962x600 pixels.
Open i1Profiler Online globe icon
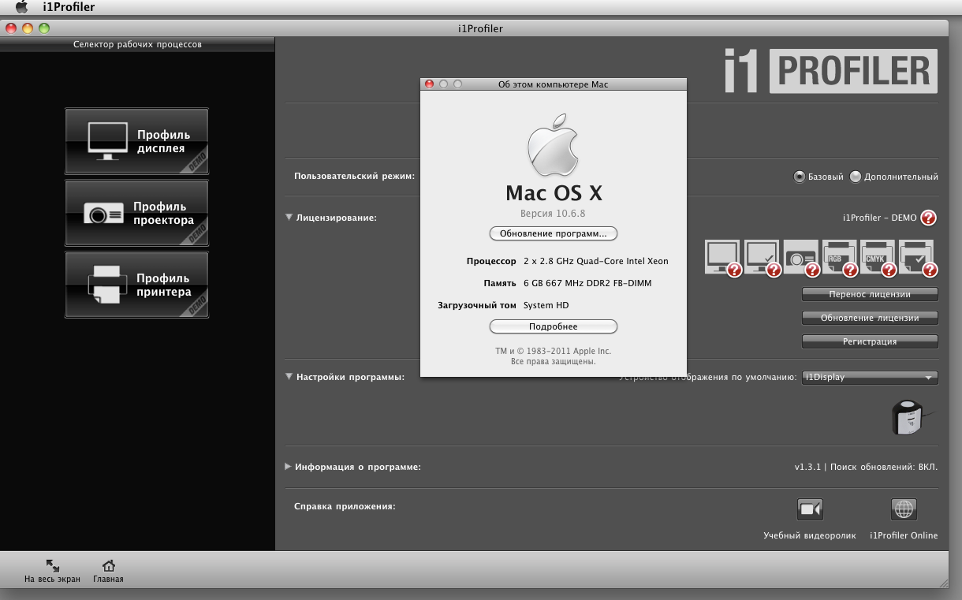pos(904,509)
